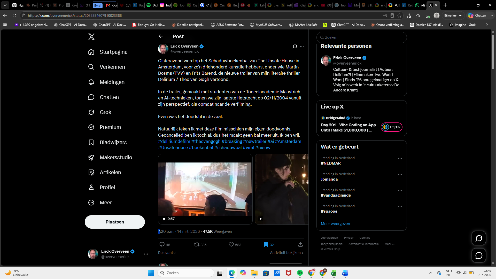
Task: Open Chatten in the sidebar
Action: click(x=103, y=97)
